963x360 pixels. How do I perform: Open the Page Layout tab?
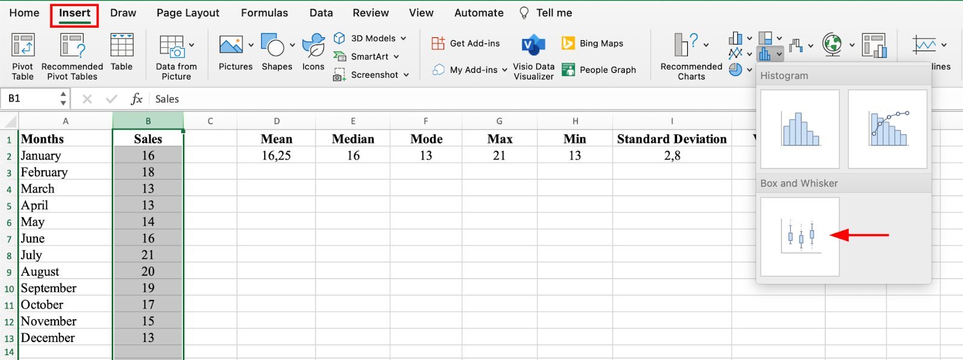point(188,13)
